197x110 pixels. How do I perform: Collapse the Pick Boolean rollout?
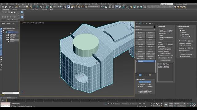pyautogui.click(x=141, y=80)
